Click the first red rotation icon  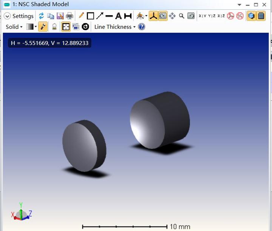pyautogui.click(x=230, y=16)
